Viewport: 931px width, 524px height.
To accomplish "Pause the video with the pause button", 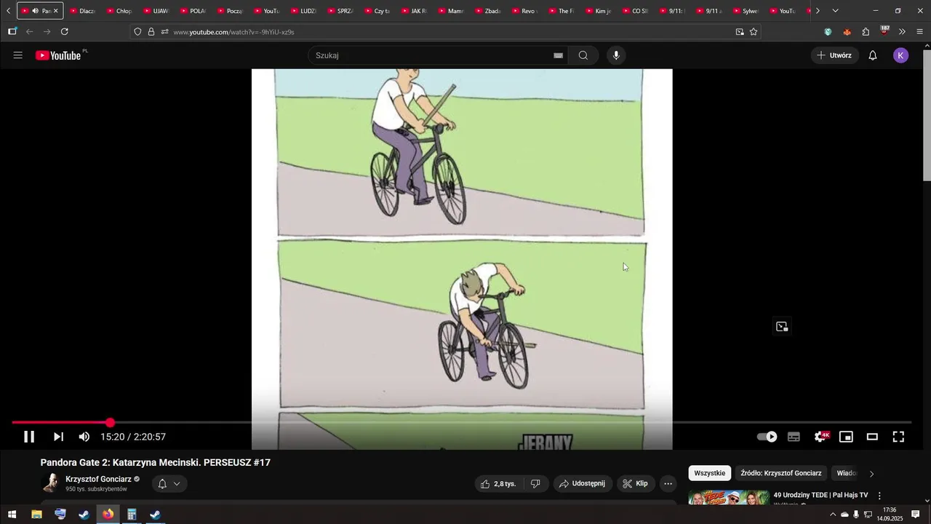I will click(x=29, y=437).
